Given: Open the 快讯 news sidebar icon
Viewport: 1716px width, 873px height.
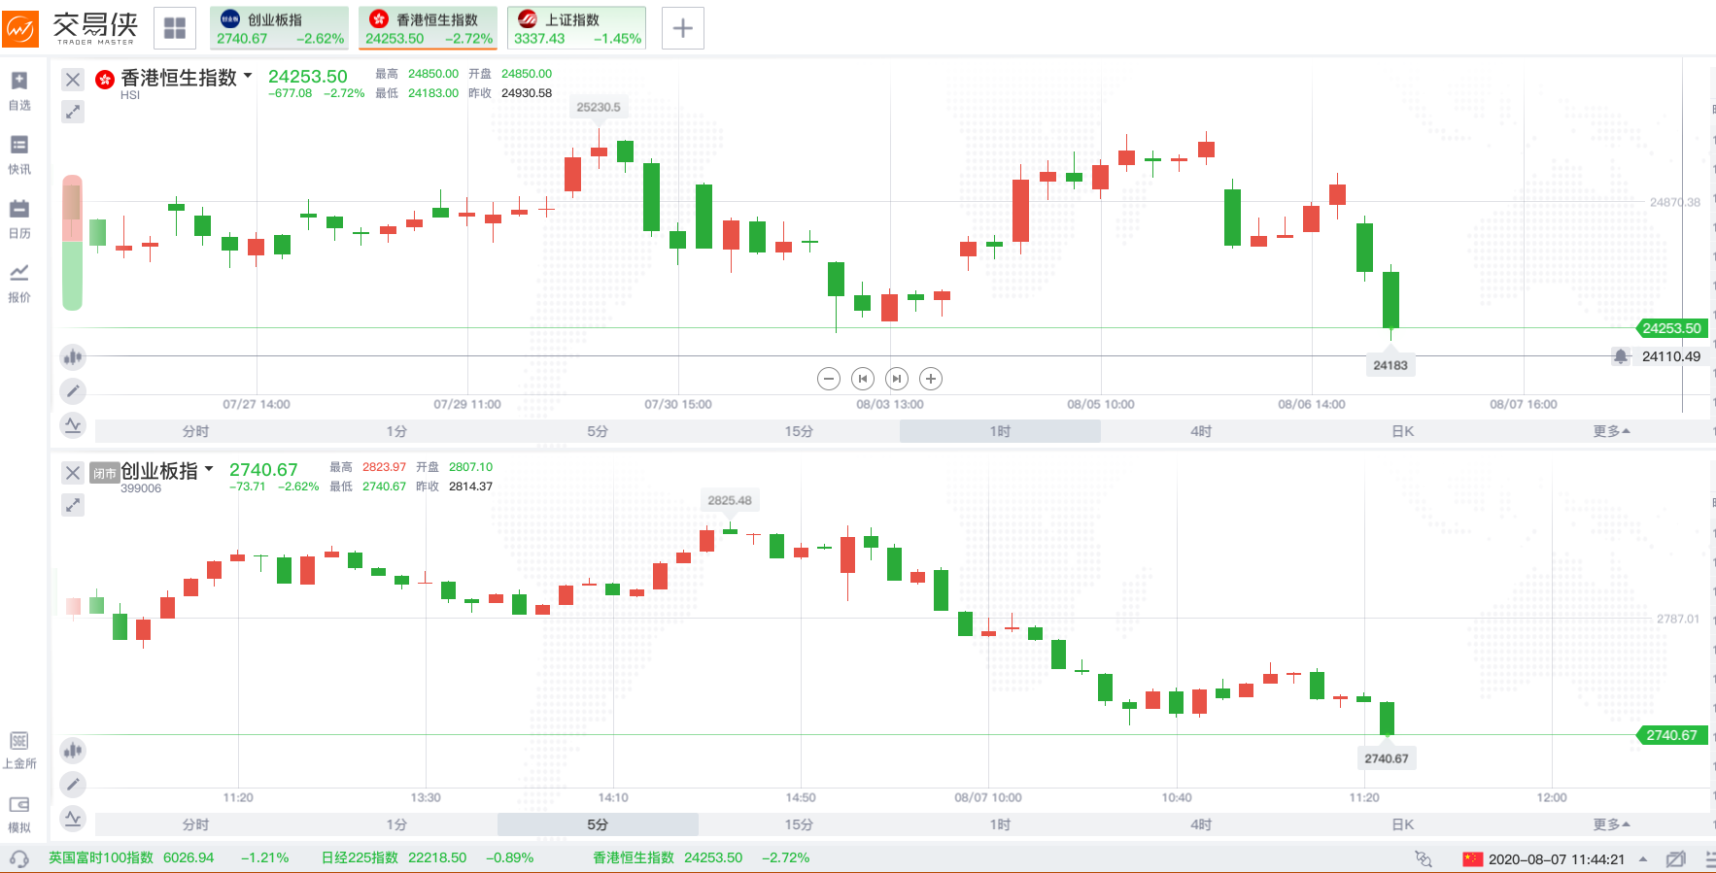Looking at the screenshot, I should point(19,155).
